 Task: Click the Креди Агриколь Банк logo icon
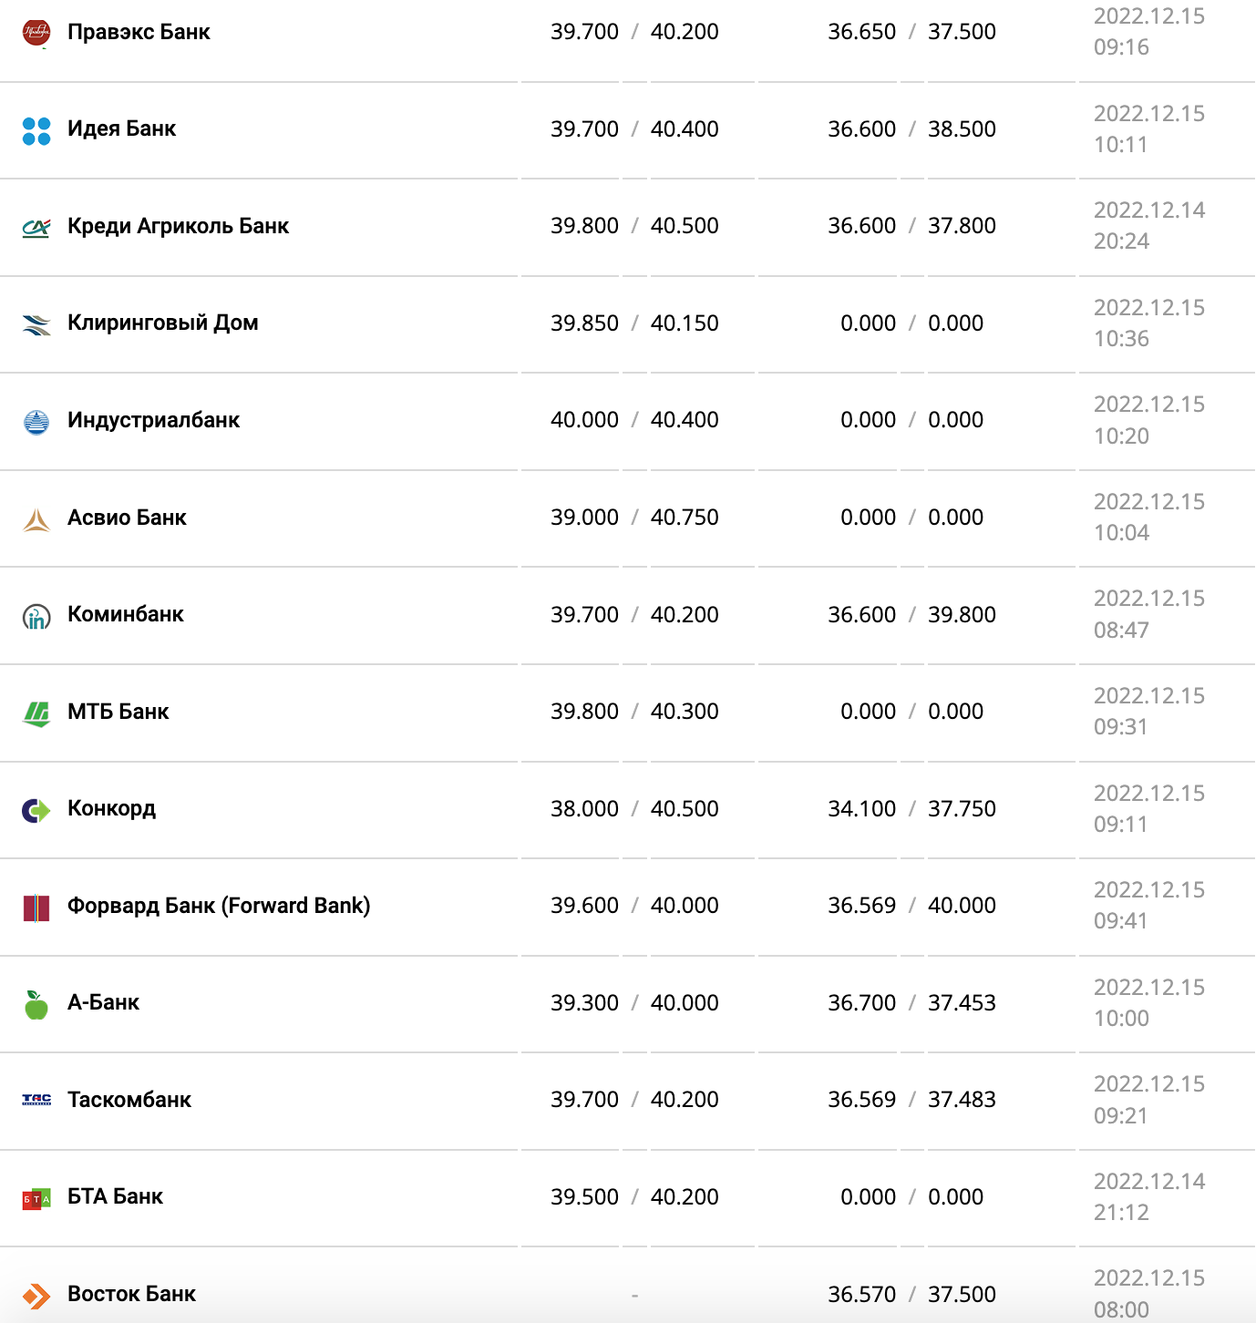[36, 227]
